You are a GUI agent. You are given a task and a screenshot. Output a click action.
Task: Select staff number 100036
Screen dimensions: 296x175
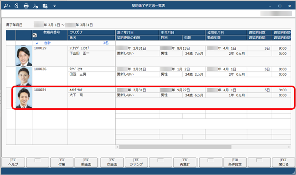click(x=40, y=69)
